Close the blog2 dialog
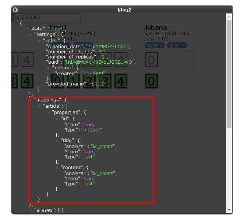The width and height of the screenshot is (243, 218). click(x=15, y=10)
